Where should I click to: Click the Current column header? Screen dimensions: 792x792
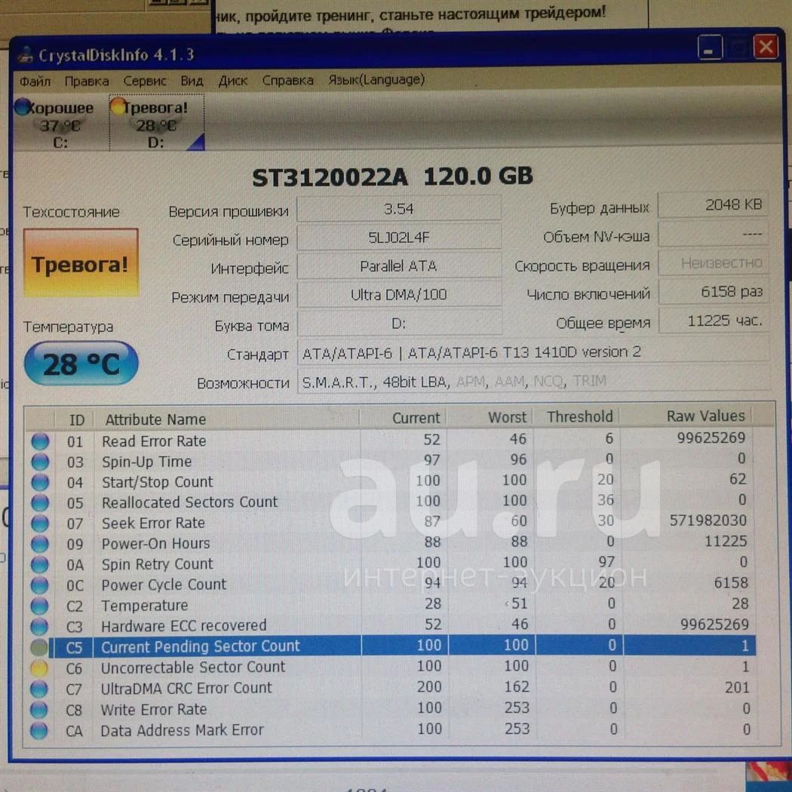403,418
